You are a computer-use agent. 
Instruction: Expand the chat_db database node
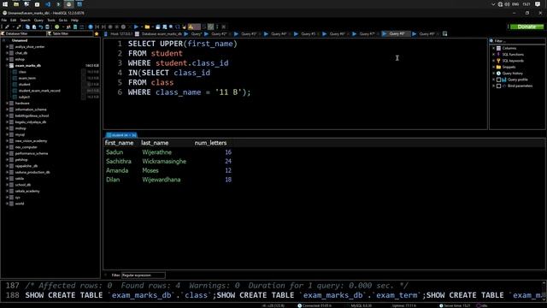pos(7,53)
